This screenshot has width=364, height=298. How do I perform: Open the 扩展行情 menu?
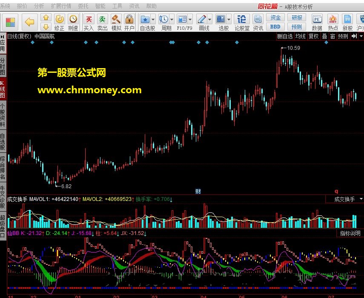pos(61,6)
